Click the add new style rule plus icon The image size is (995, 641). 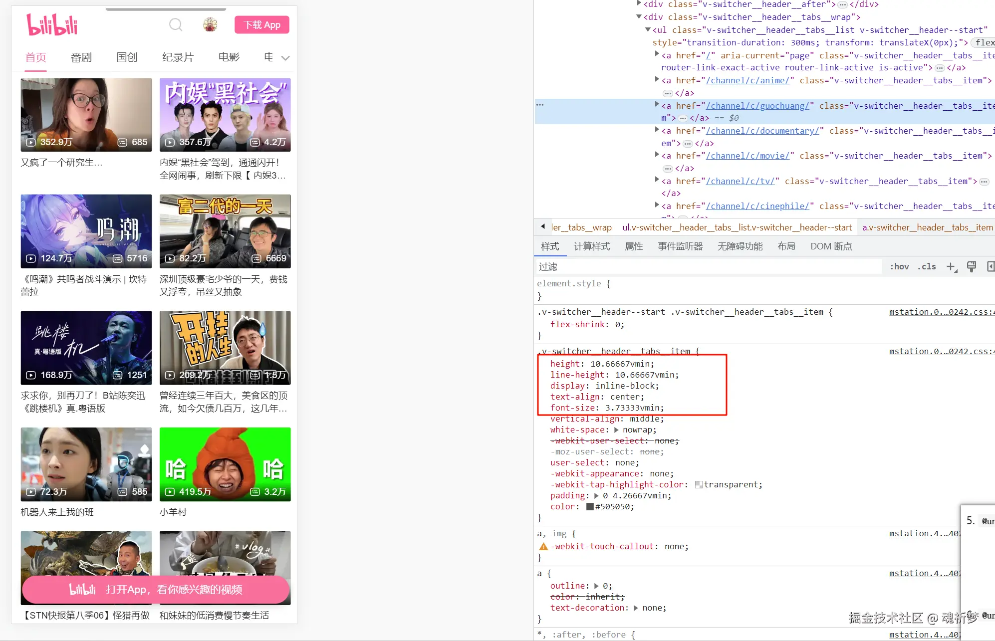(951, 267)
